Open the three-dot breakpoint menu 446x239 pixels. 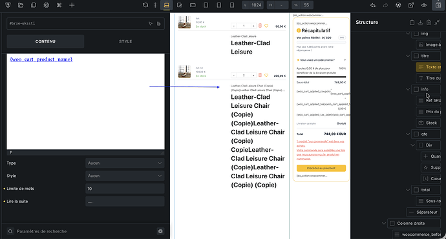click(x=155, y=5)
